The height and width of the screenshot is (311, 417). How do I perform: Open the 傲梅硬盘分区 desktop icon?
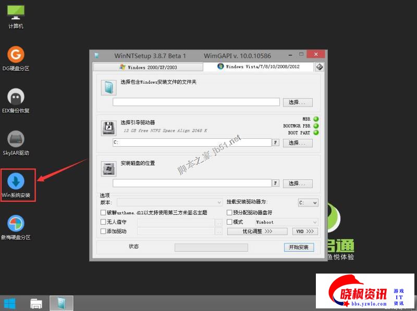(x=16, y=224)
